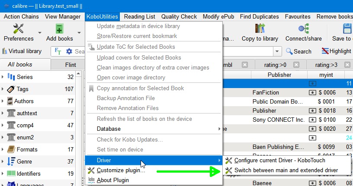Expand the Formats tree node
Viewport: 353px width, 186px height.
(3, 149)
